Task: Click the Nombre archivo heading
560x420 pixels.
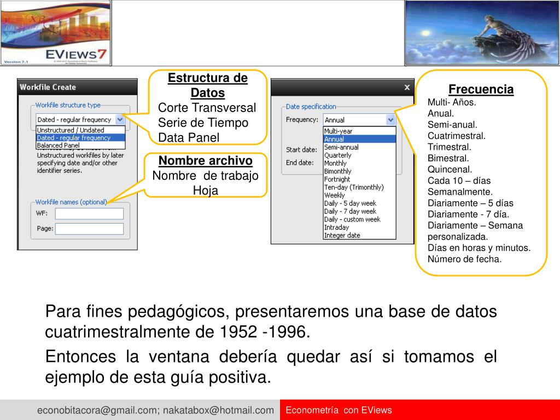Action: [x=206, y=161]
